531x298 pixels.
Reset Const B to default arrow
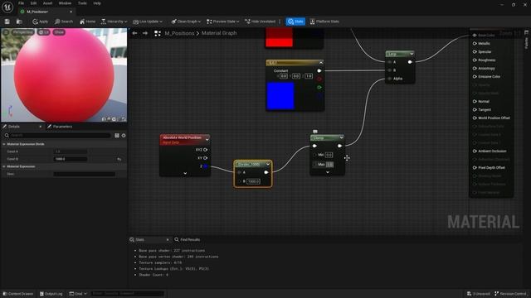coord(119,159)
